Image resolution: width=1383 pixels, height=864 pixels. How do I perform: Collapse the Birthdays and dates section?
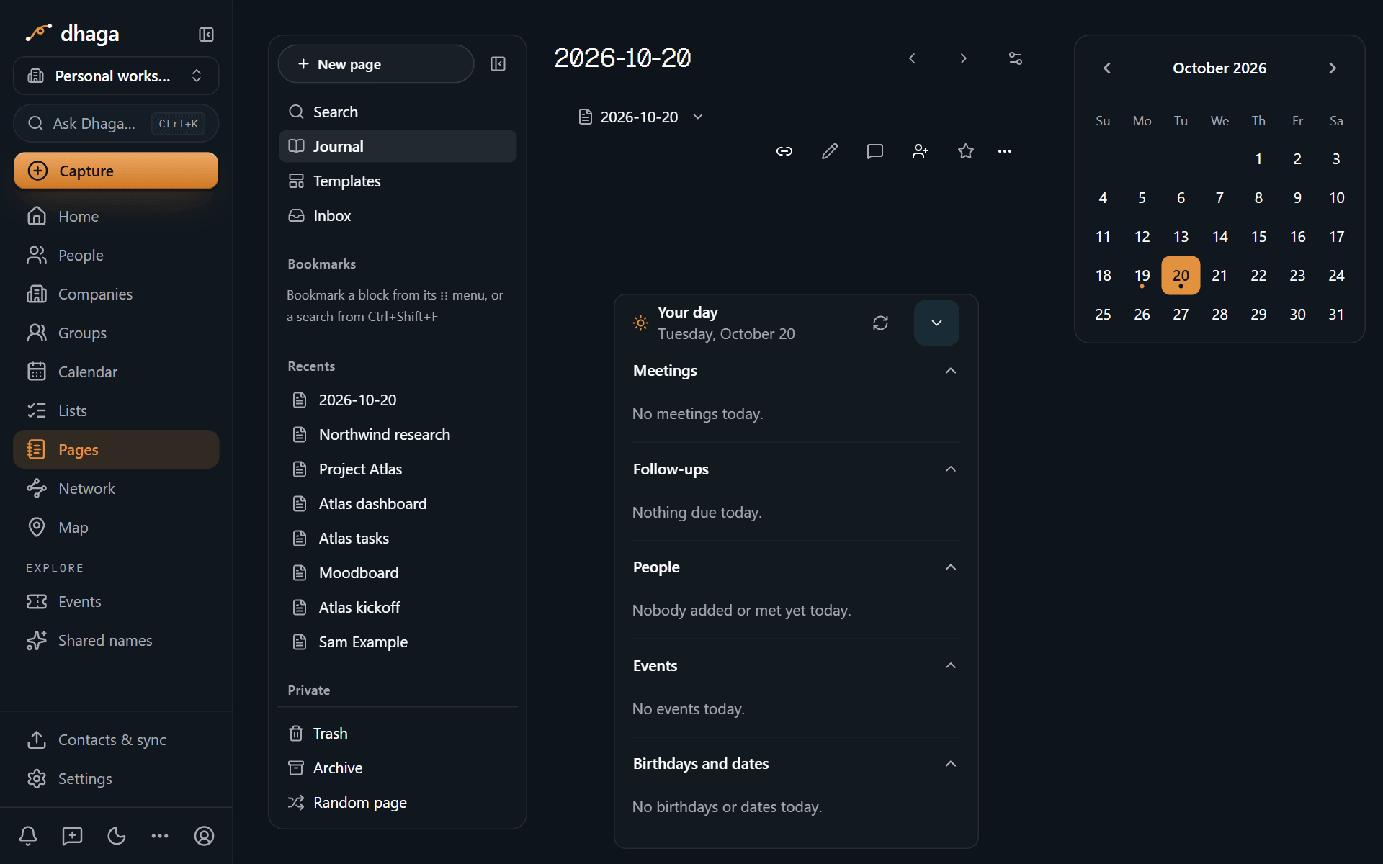tap(951, 764)
